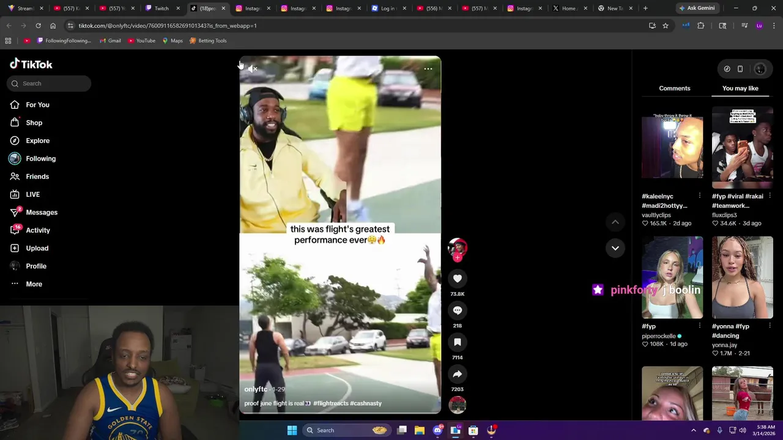Image resolution: width=783 pixels, height=440 pixels.
Task: Share the video using the arrow icon
Action: pyautogui.click(x=458, y=374)
